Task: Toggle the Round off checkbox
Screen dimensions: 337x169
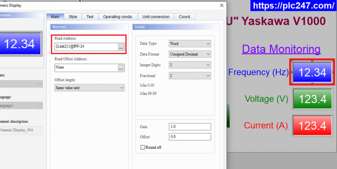Action: [142, 147]
